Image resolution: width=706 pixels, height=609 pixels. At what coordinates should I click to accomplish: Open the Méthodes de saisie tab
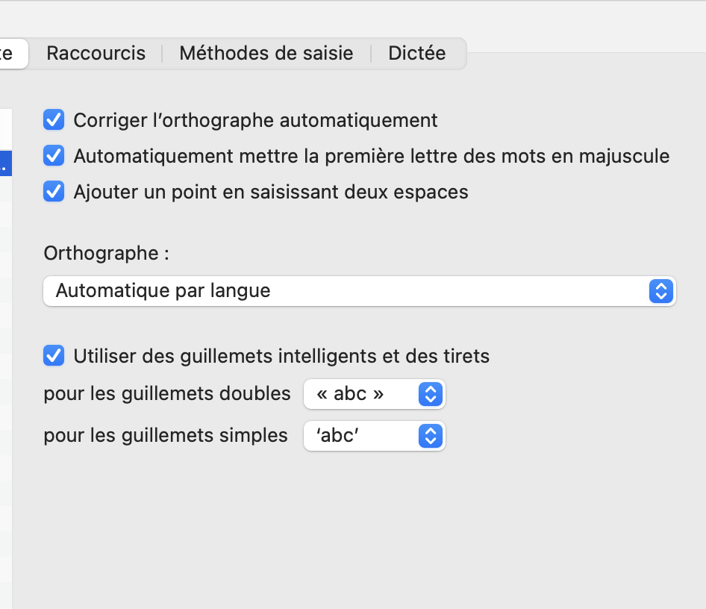(266, 54)
